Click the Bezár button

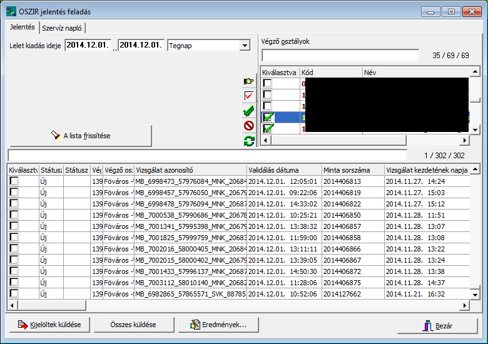click(437, 326)
